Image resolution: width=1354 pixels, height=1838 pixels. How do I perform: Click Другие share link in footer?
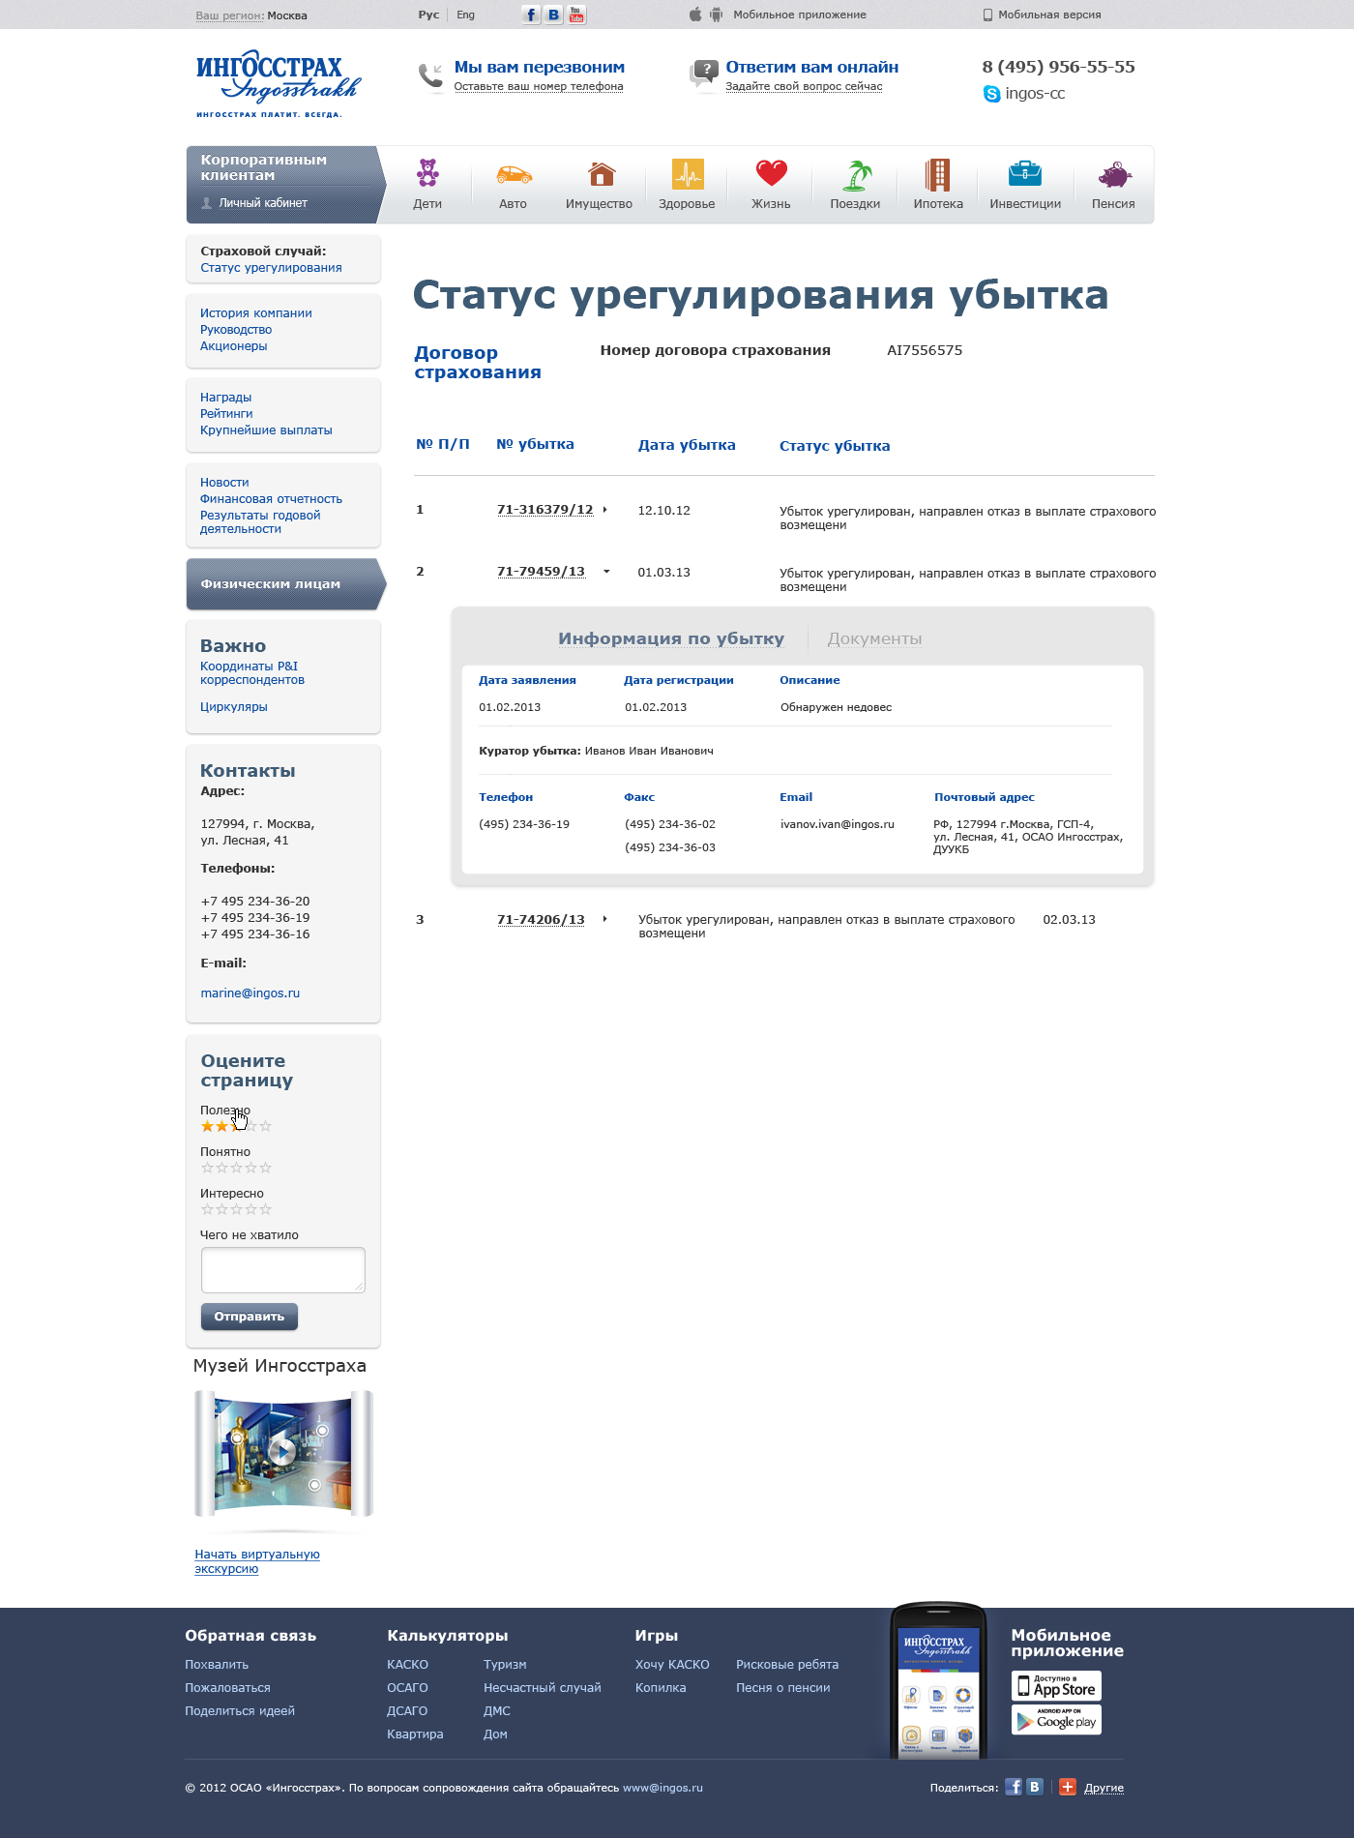click(1104, 1788)
